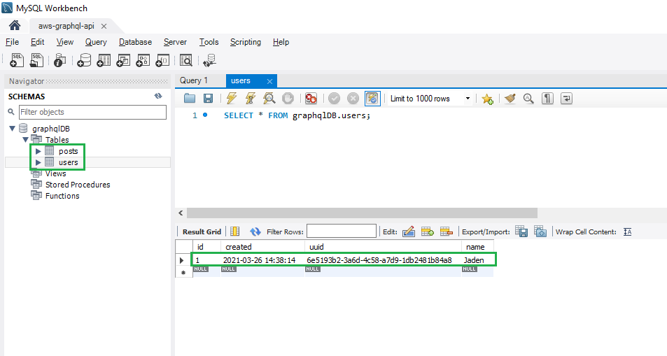The image size is (667, 356).
Task: Open a script file in editor
Action: click(189, 99)
